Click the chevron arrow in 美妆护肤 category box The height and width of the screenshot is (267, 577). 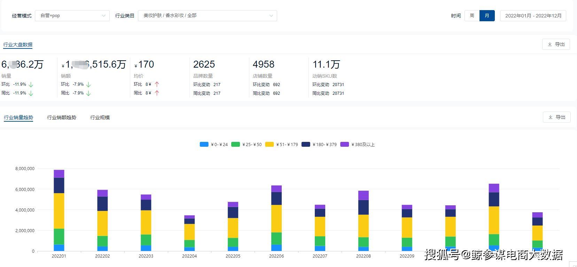[271, 16]
